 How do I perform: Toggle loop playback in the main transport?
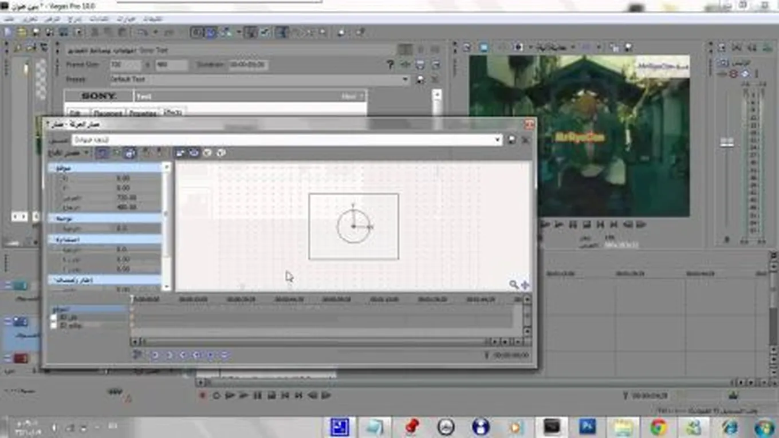pos(217,395)
